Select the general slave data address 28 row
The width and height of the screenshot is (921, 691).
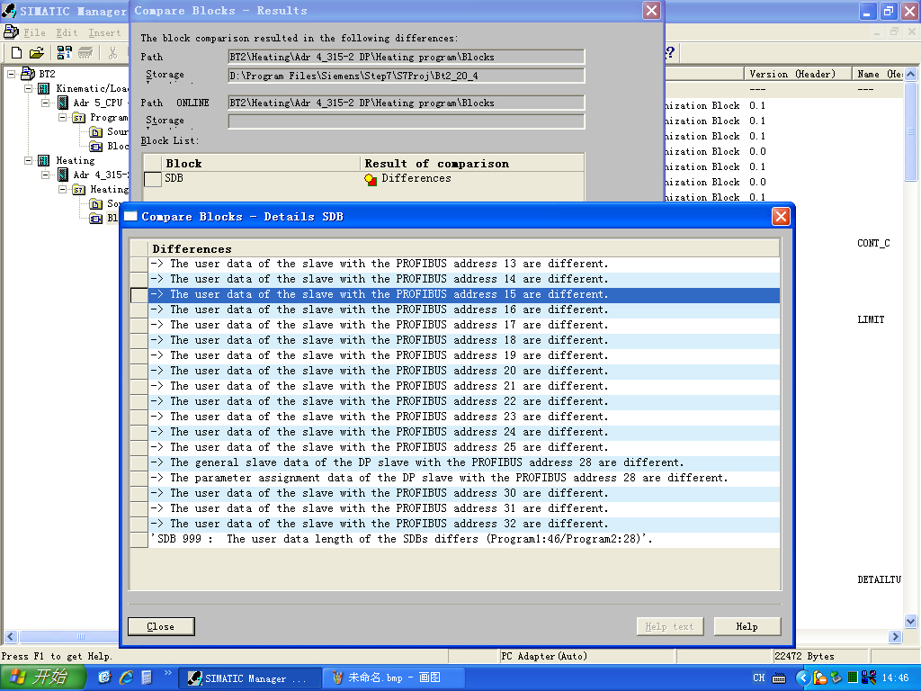click(x=465, y=462)
